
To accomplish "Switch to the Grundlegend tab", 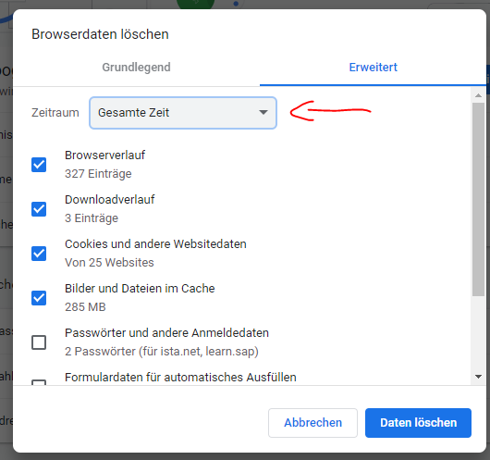I will tap(136, 68).
